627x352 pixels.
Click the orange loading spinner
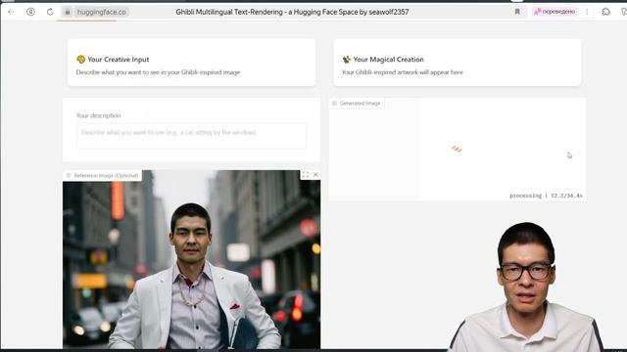pos(457,149)
